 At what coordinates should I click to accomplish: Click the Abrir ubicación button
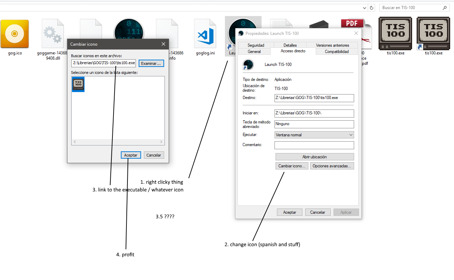coord(315,157)
